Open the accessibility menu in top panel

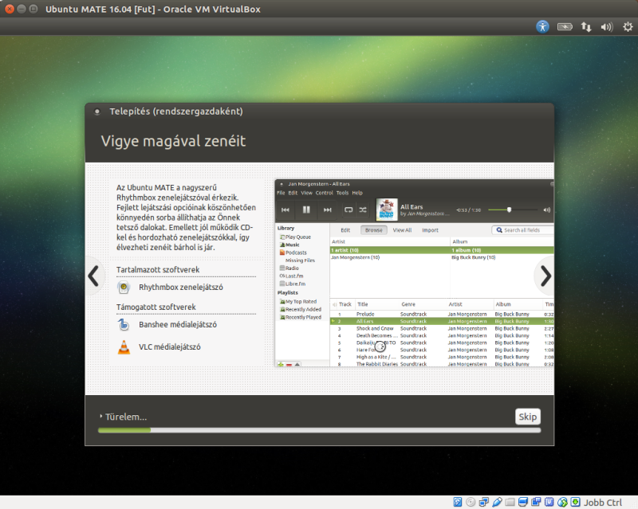click(542, 27)
